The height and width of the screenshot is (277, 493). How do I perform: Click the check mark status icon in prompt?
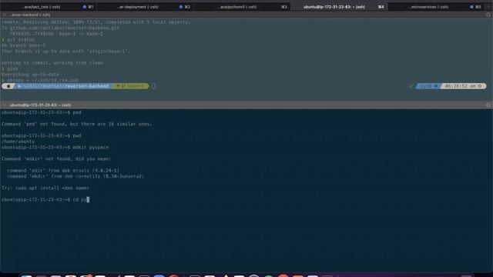point(411,86)
